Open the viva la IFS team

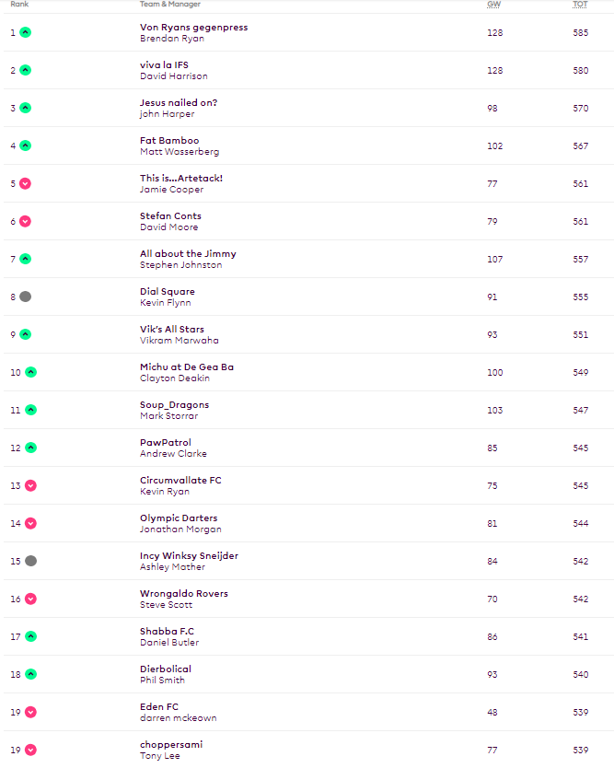164,65
